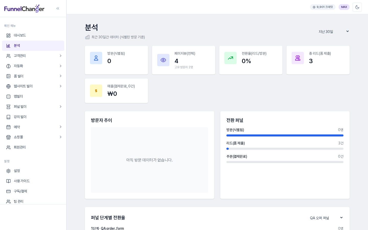Click the MAX plan badge
Viewport: 368px width, 230px height.
(x=344, y=7)
